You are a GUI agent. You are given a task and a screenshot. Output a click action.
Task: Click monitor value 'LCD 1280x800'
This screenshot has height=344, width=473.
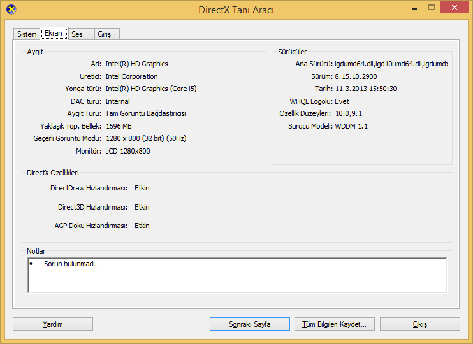pyautogui.click(x=127, y=151)
